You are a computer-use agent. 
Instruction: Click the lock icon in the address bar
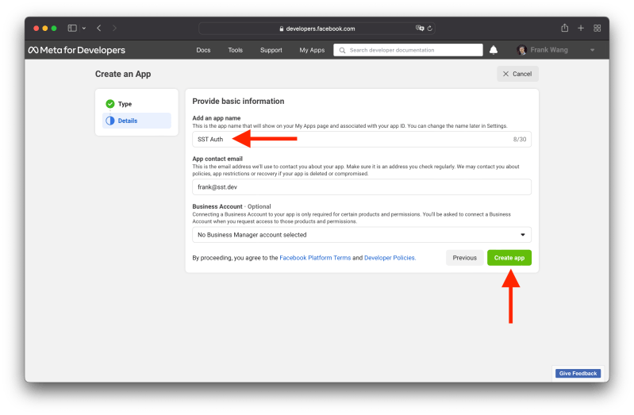pos(282,29)
